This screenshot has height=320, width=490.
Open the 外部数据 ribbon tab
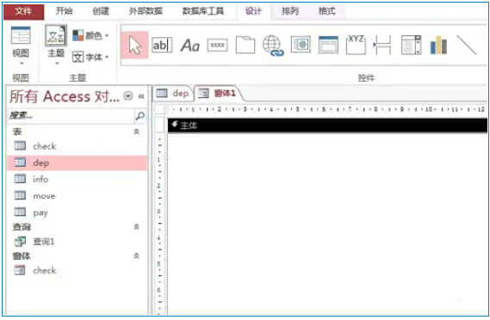(x=146, y=11)
